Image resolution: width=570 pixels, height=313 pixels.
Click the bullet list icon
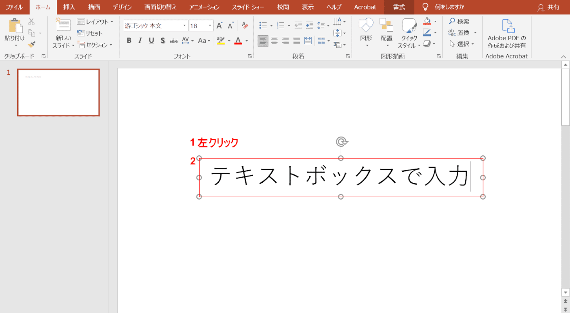point(263,25)
